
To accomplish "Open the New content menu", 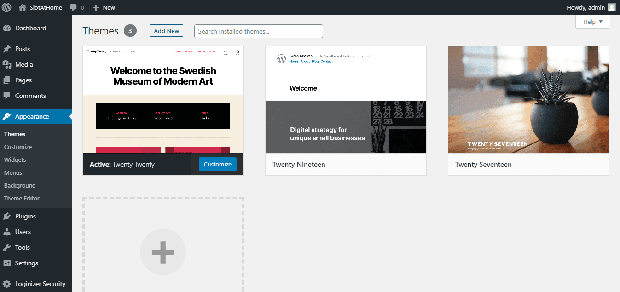I will click(104, 7).
